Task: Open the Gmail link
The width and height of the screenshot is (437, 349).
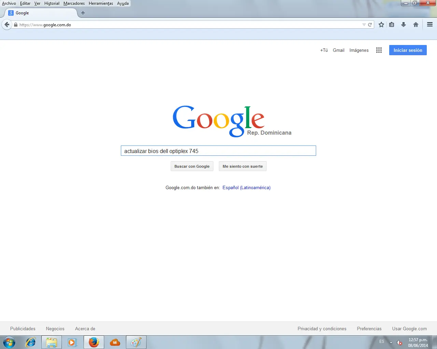Action: 339,50
